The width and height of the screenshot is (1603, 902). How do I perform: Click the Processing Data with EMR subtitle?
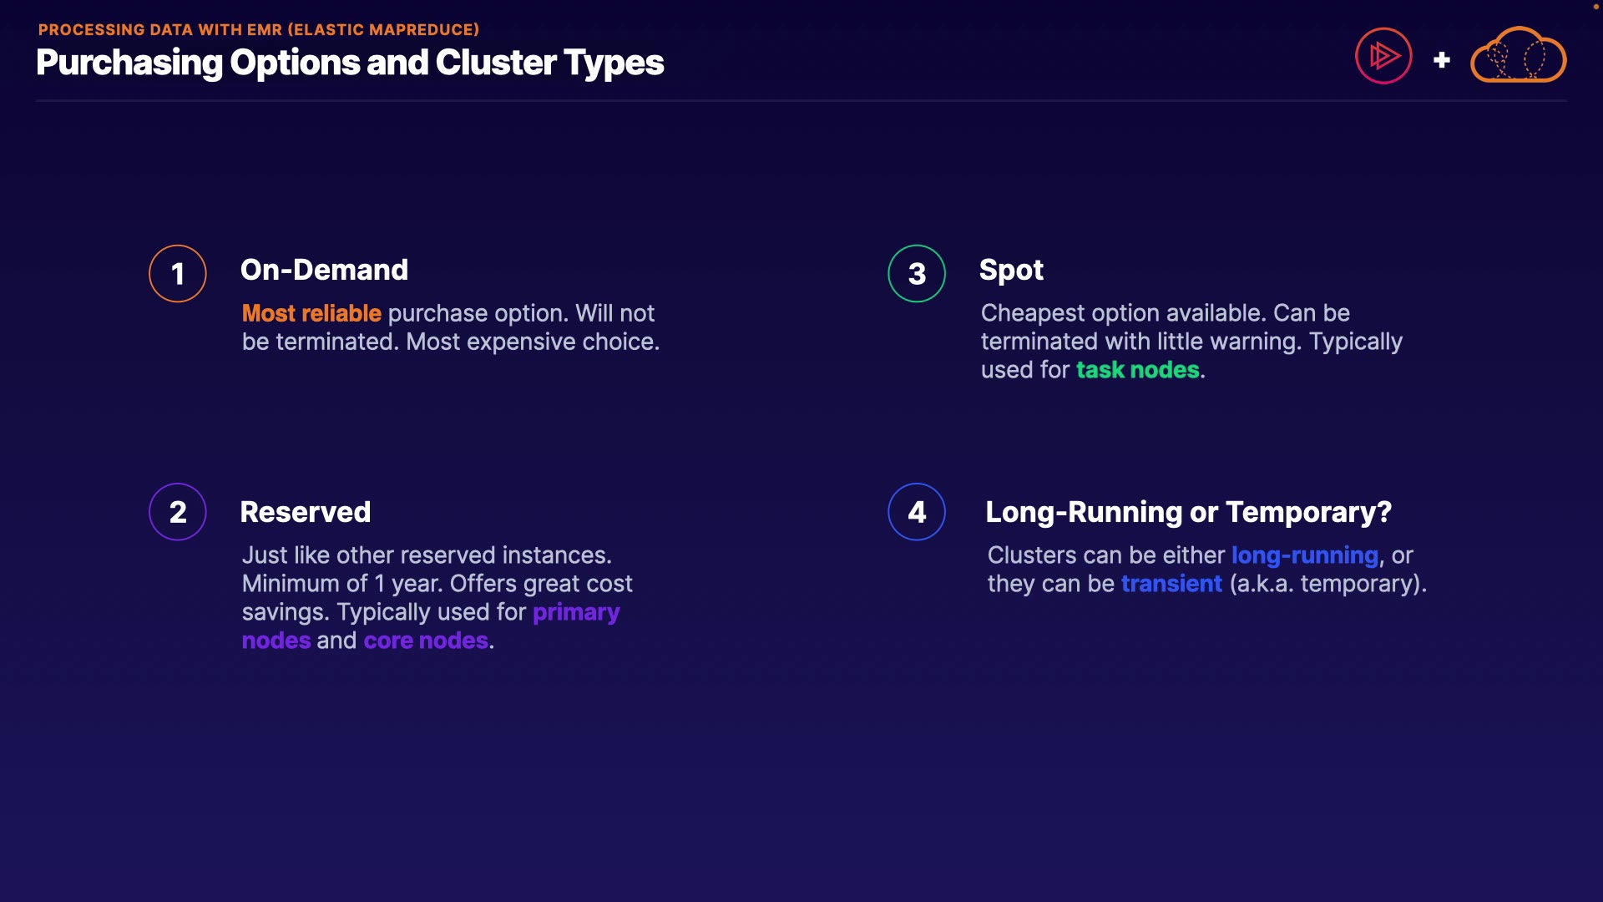(259, 29)
